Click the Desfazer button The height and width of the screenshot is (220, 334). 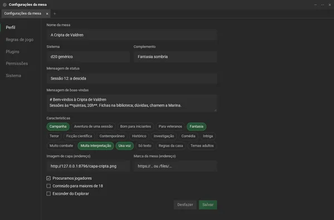click(x=185, y=204)
